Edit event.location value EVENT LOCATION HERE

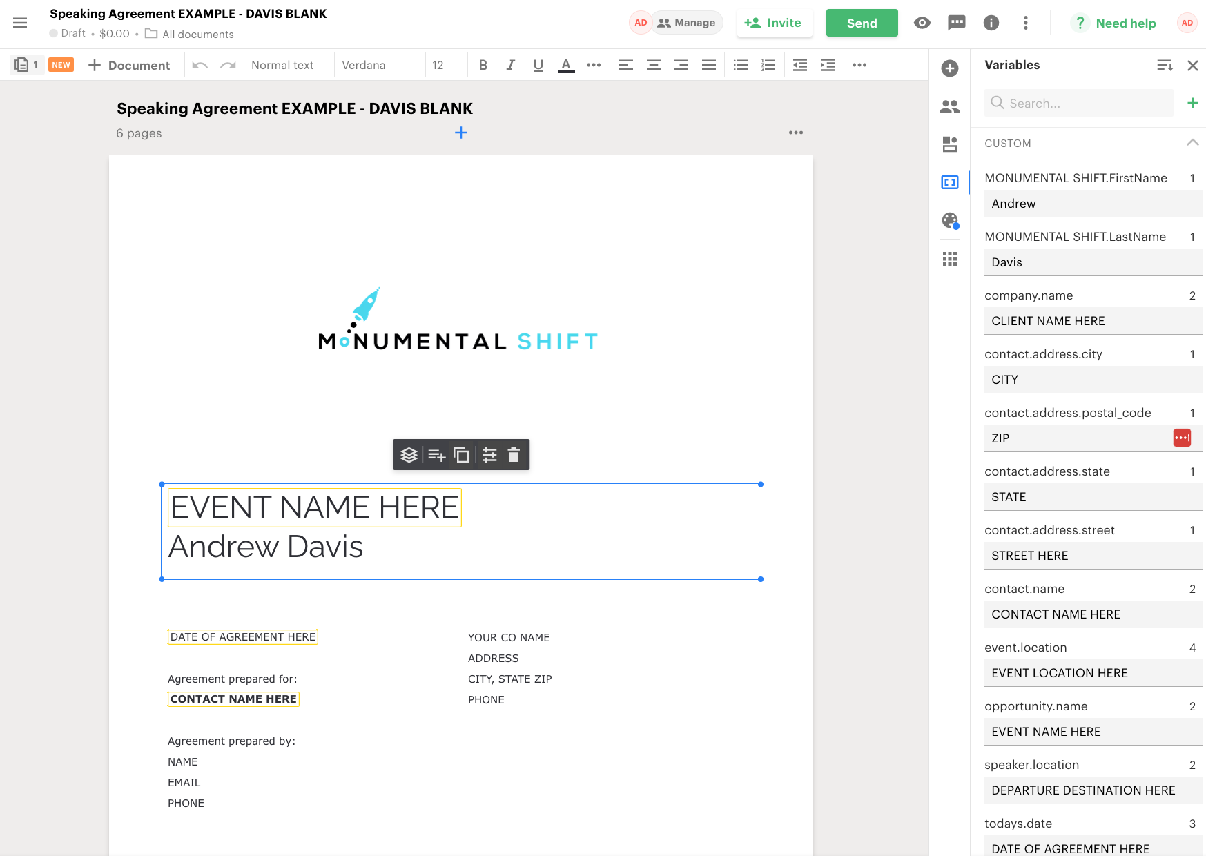click(x=1093, y=673)
